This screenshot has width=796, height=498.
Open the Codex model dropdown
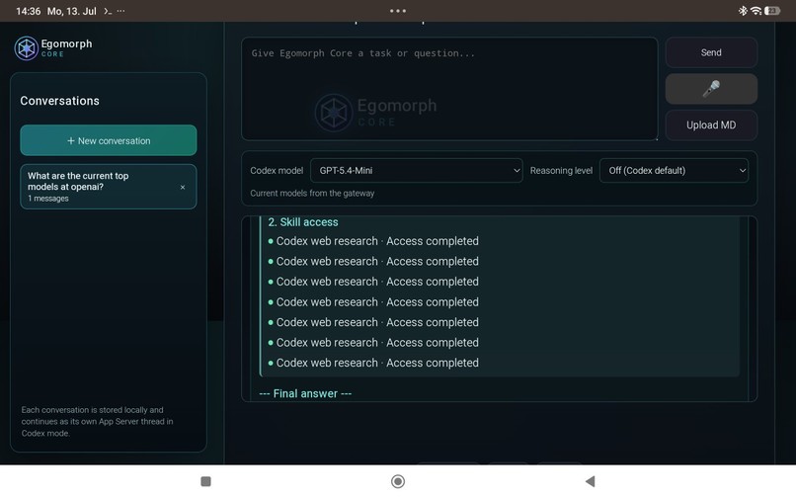pos(417,171)
